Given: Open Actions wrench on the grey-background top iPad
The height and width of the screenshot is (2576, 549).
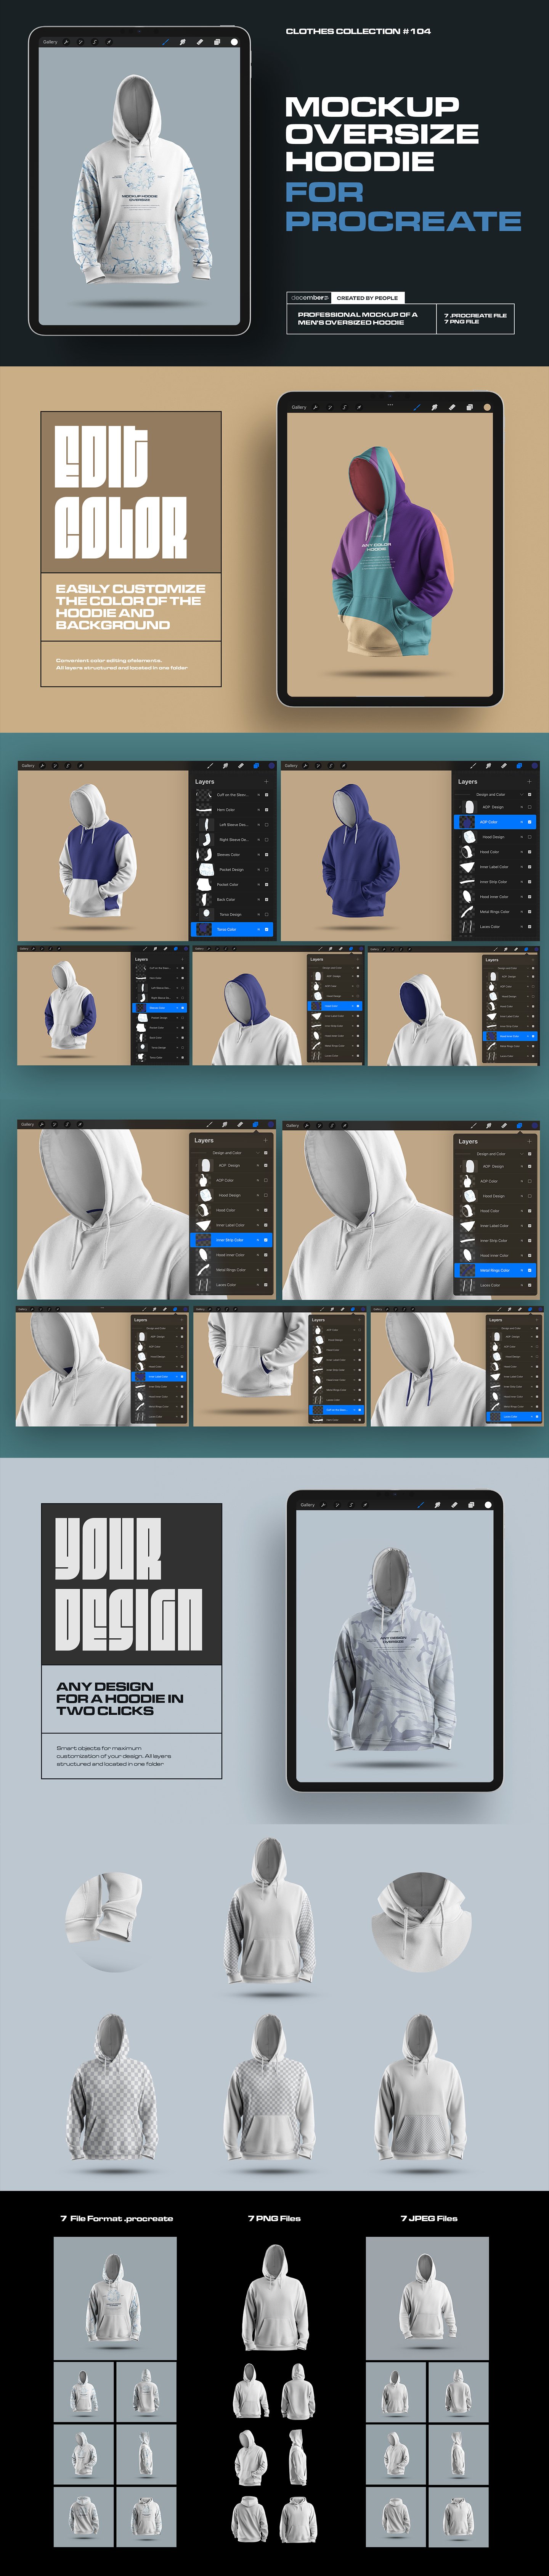Looking at the screenshot, I should [66, 42].
